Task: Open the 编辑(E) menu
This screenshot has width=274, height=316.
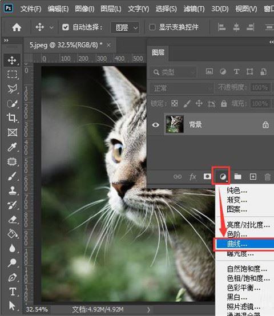Action: click(58, 9)
